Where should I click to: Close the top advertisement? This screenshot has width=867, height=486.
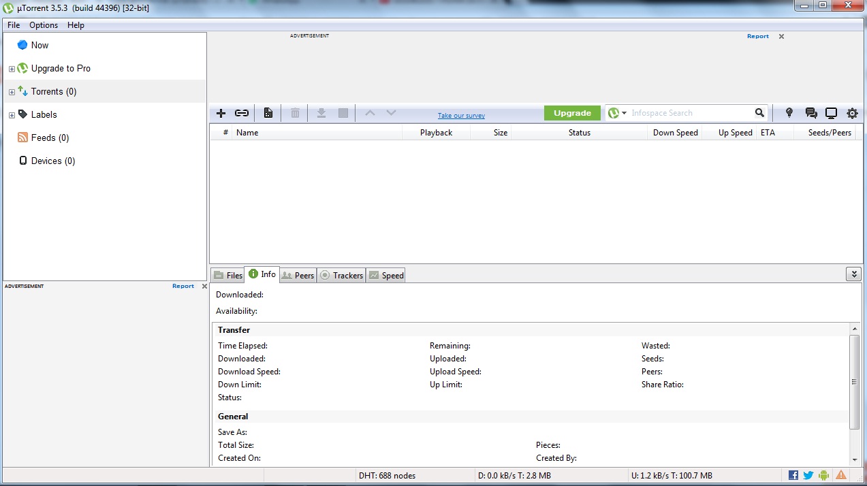click(x=781, y=37)
